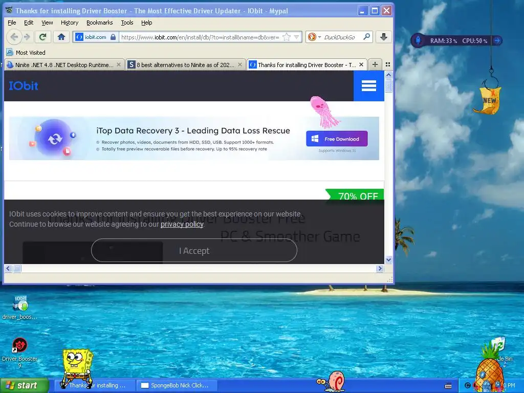The width and height of the screenshot is (524, 393).
Task: Select the Thanks for installing Driver Booster tab
Action: click(307, 65)
